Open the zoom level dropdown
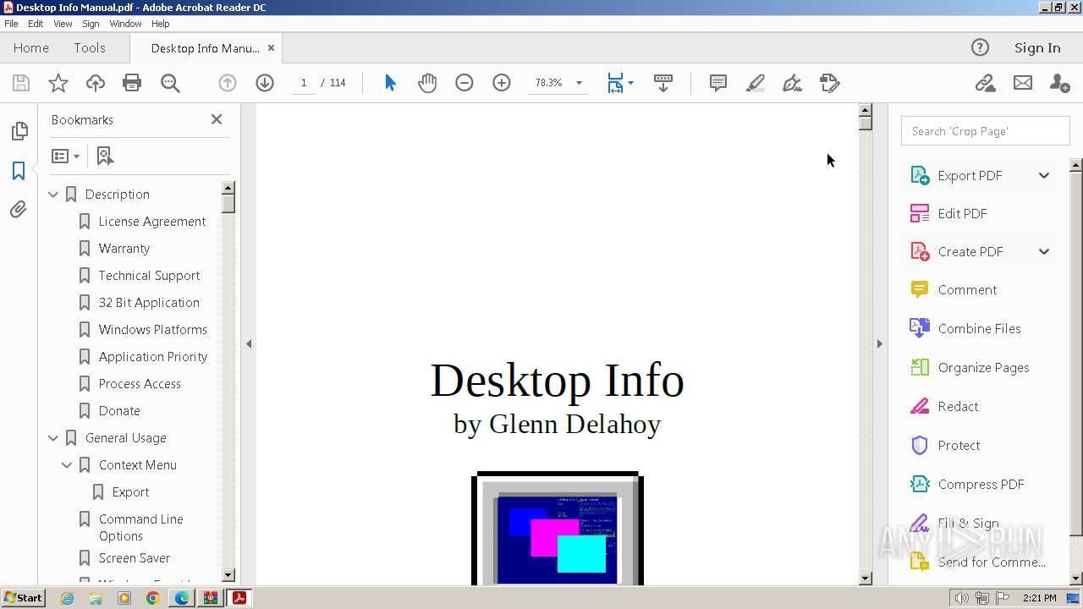The image size is (1083, 609). [x=579, y=83]
